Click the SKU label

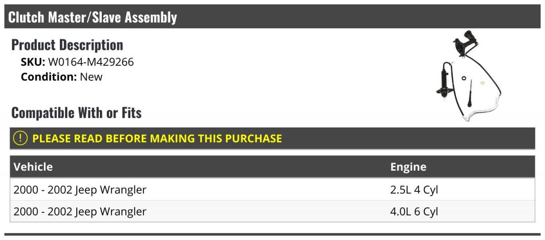click(33, 62)
